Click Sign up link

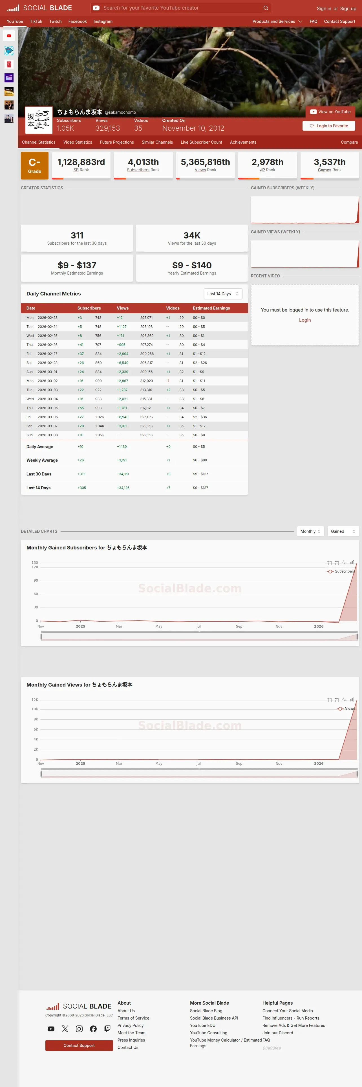348,8
